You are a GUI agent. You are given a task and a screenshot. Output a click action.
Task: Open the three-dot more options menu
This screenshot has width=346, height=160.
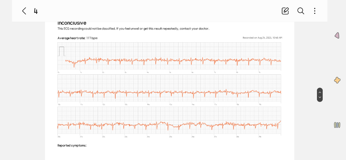coord(315,11)
